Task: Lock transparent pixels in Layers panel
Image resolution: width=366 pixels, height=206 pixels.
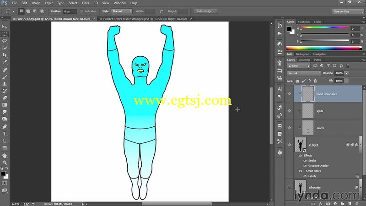Action: click(297, 81)
